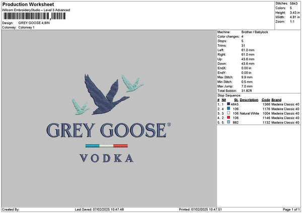Click the Printed timestamp in the footer

pyautogui.click(x=200, y=209)
